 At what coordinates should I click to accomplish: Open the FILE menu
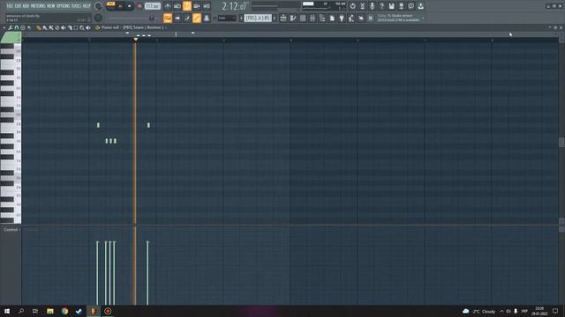10,6
